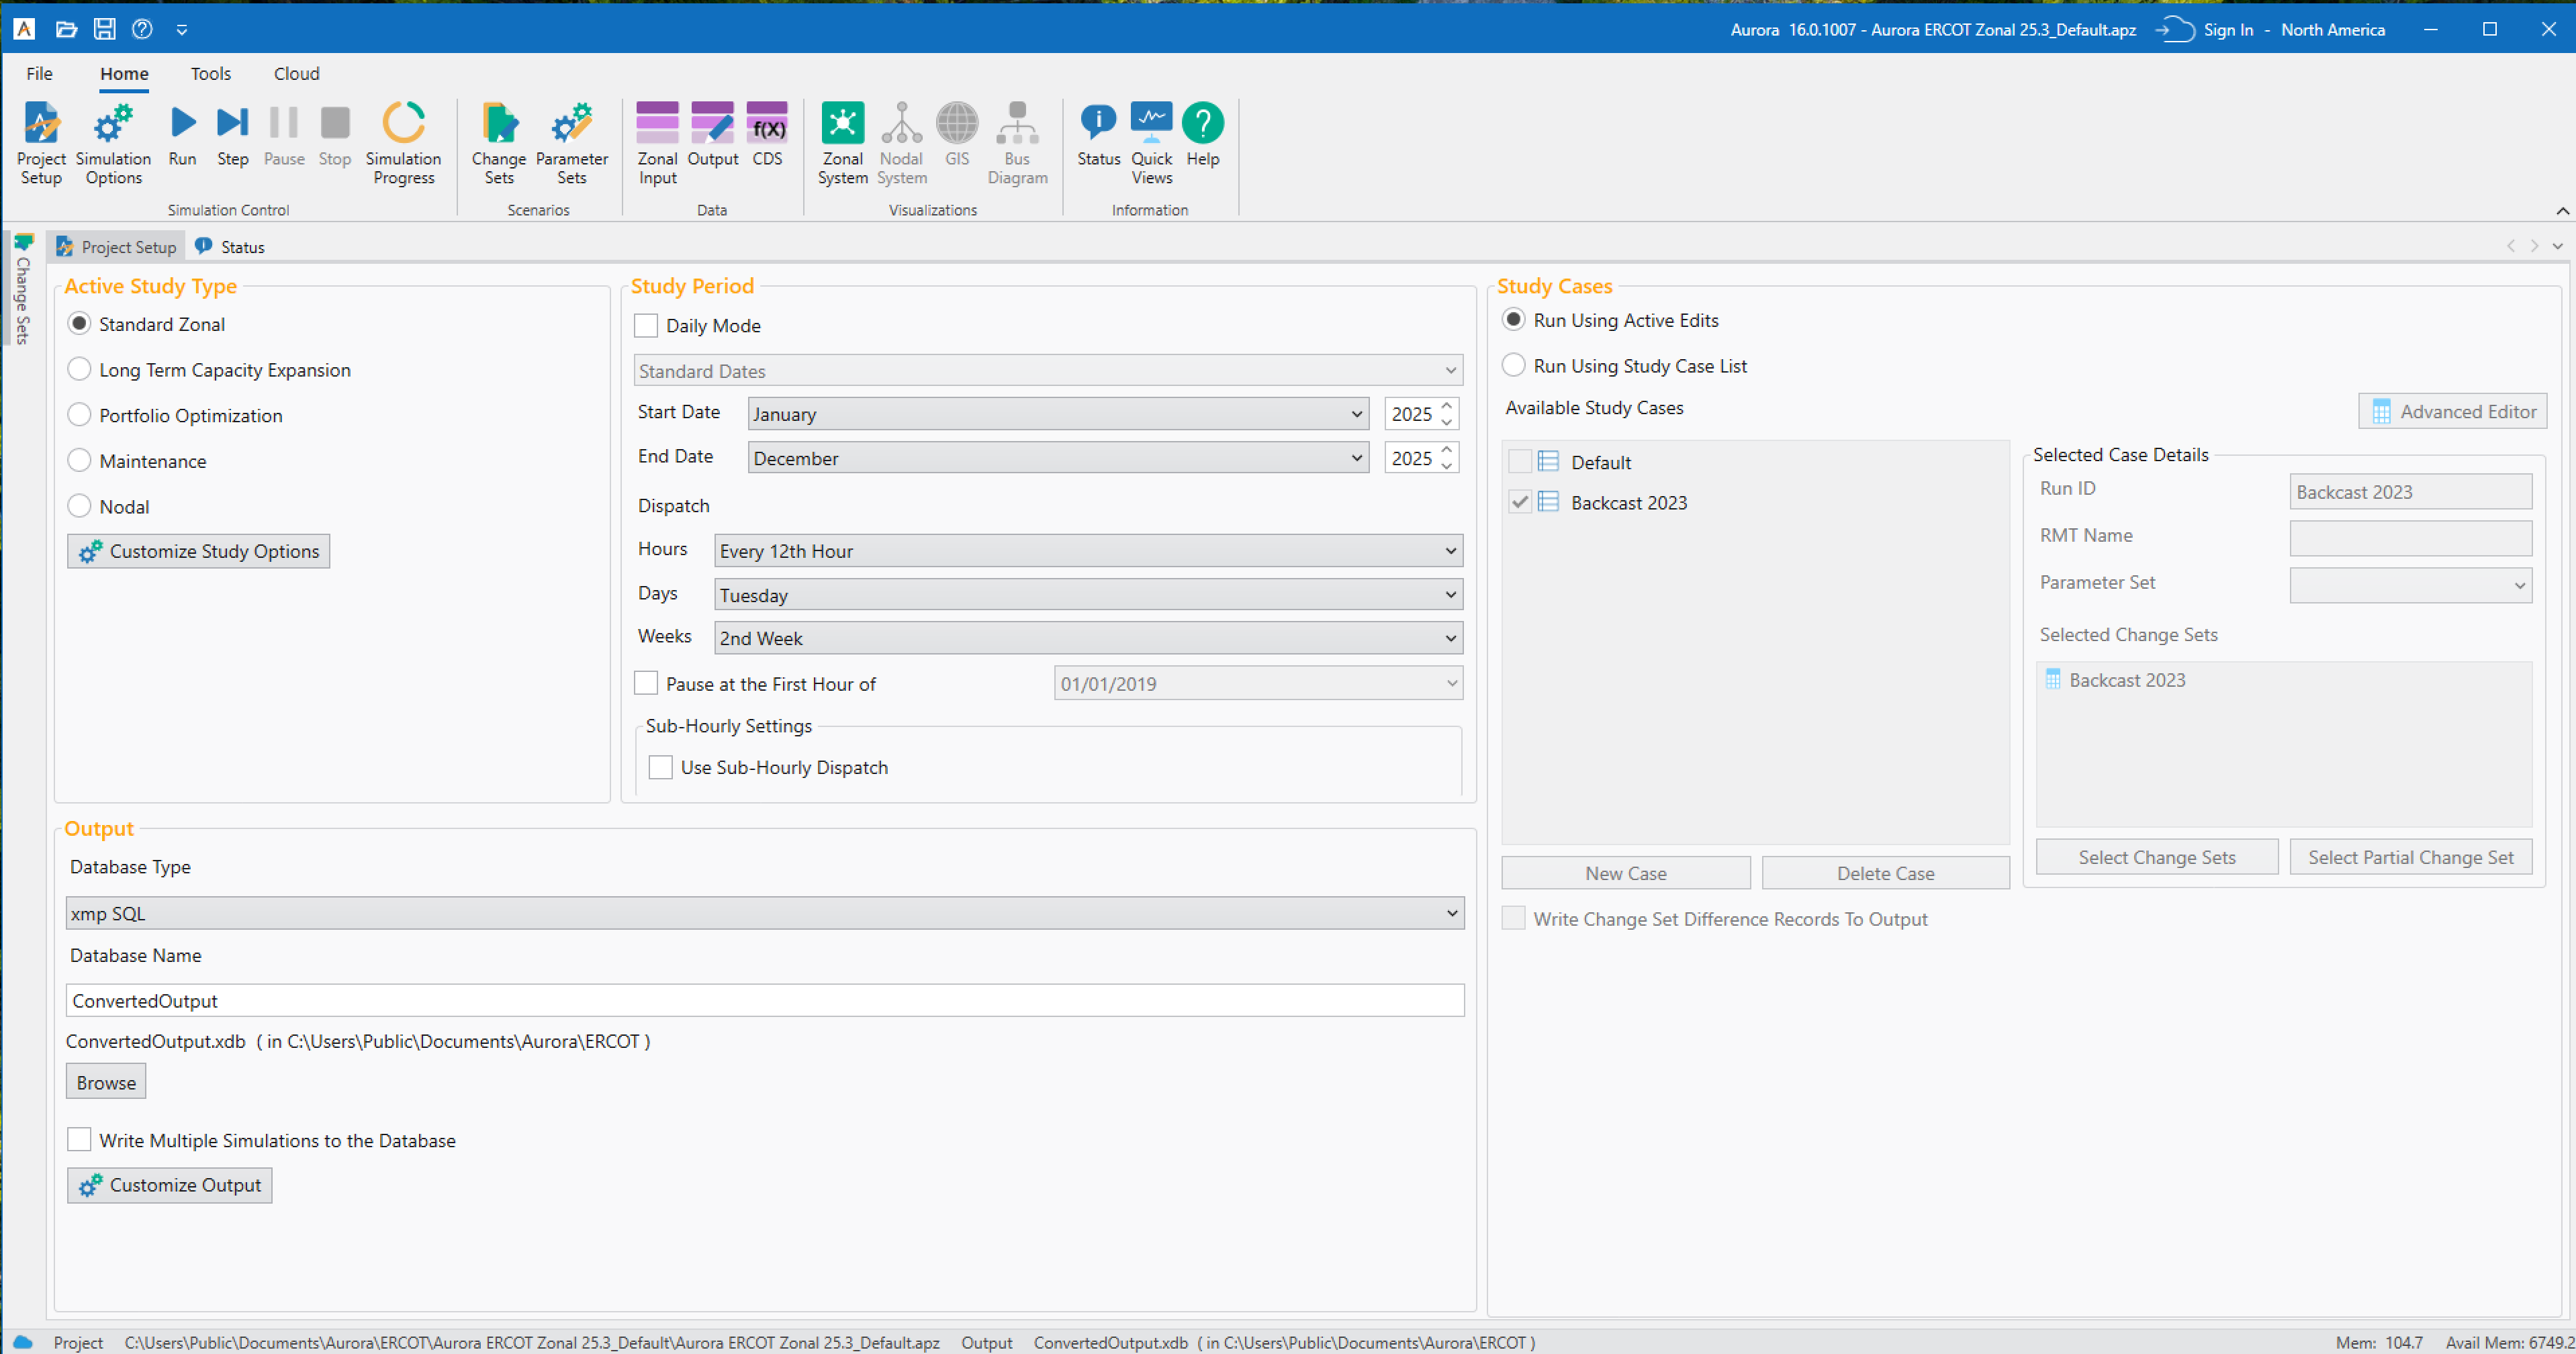Select Run Using Study Case List
The image size is (2576, 1354).
1514,366
